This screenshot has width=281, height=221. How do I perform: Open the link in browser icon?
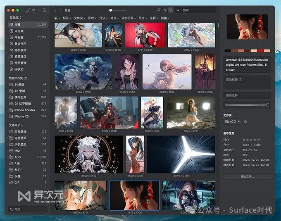tap(267, 105)
